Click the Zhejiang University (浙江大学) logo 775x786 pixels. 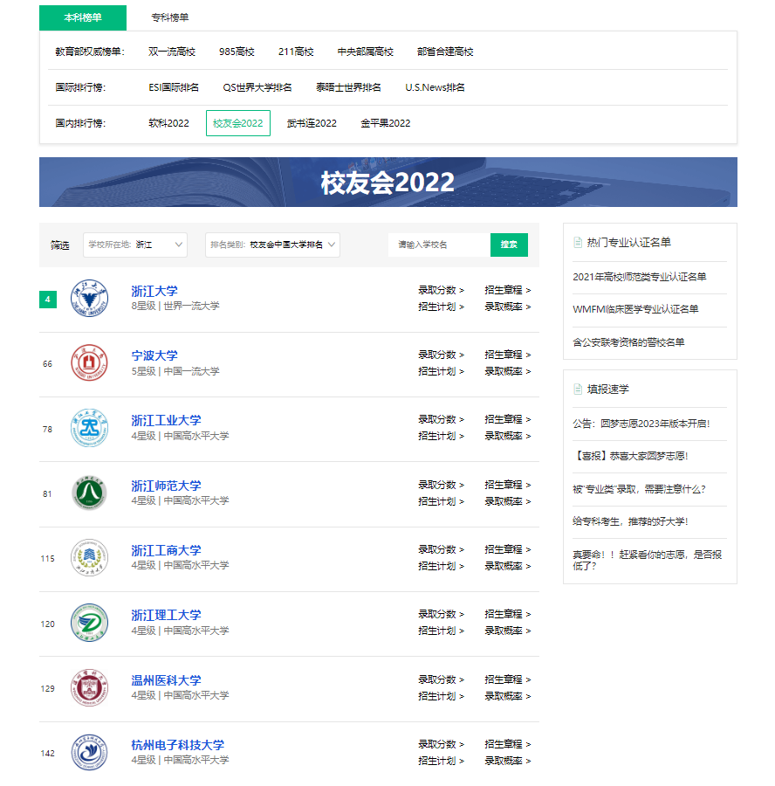click(89, 299)
